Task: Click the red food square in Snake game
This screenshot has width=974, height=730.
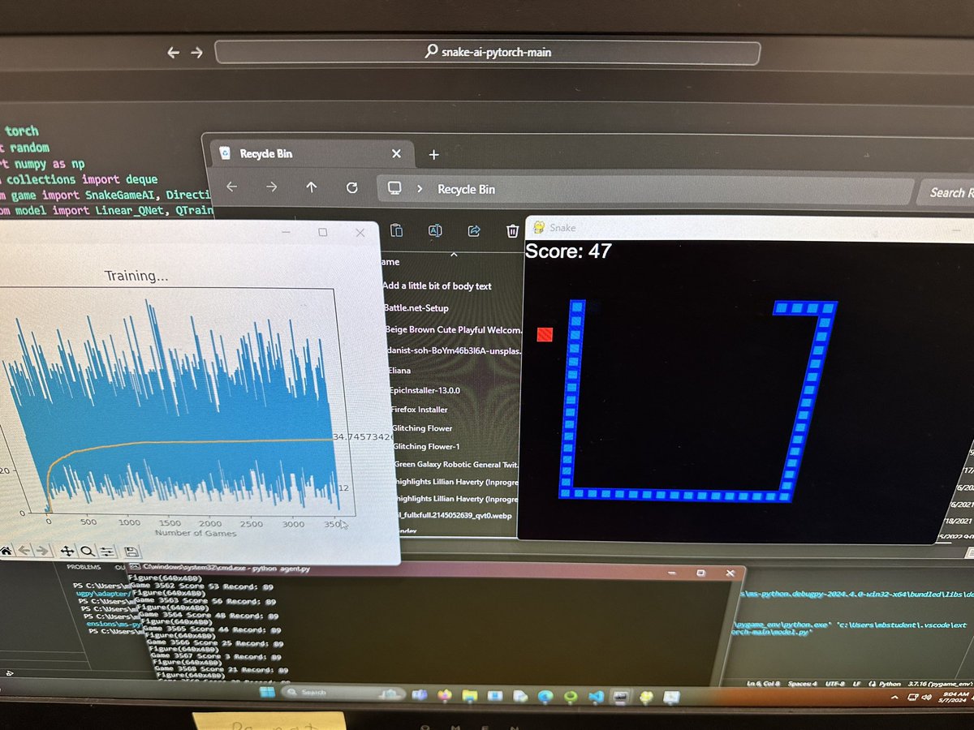Action: point(545,334)
